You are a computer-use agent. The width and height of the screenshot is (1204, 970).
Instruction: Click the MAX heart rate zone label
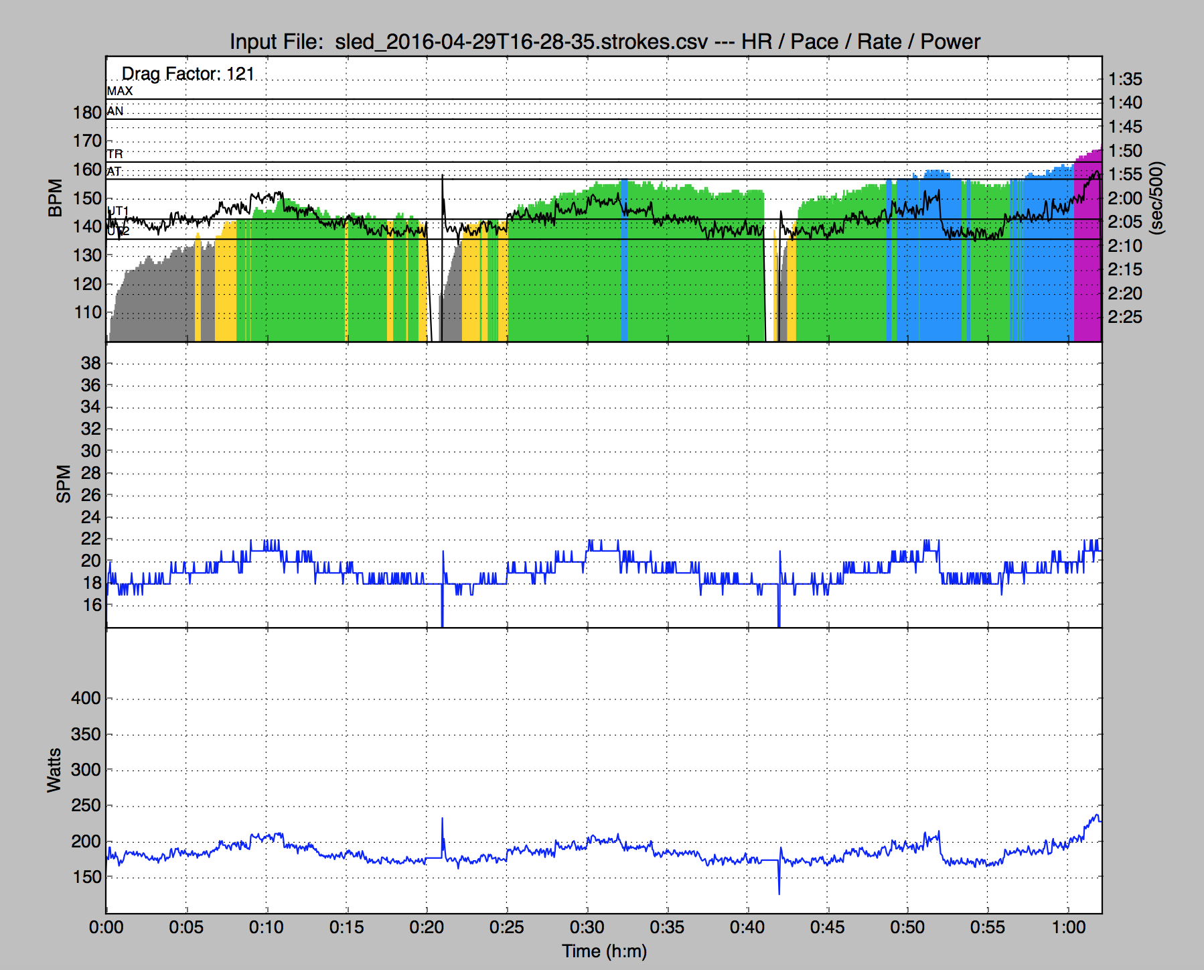(x=120, y=91)
